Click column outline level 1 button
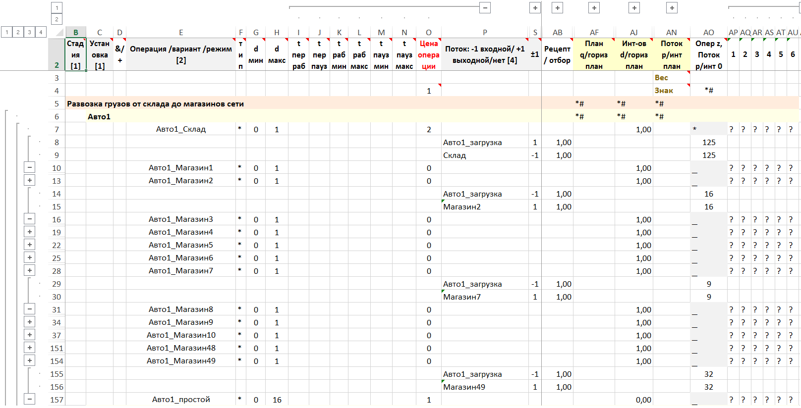 pos(57,8)
